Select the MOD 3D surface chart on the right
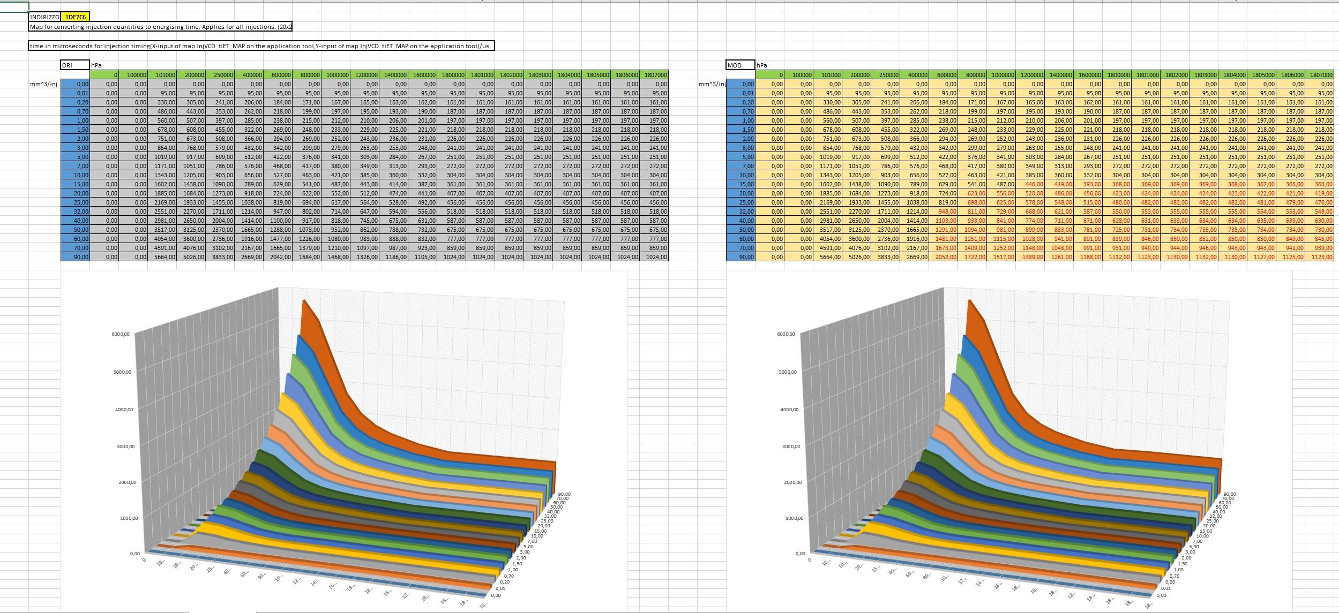Image resolution: width=1339 pixels, height=613 pixels. [x=1009, y=441]
